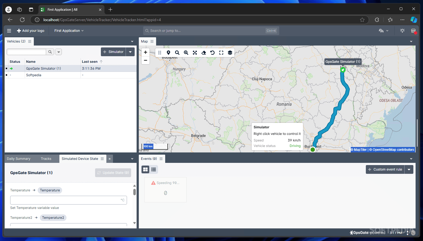Select the Simulated Device State tab
The height and width of the screenshot is (241, 423).
[x=80, y=159]
